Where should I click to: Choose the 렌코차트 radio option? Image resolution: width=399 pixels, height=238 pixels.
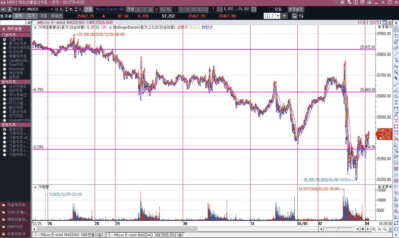click(x=5, y=99)
